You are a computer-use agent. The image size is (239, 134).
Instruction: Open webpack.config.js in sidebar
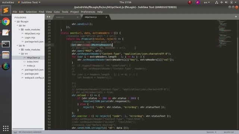[x=34, y=78]
